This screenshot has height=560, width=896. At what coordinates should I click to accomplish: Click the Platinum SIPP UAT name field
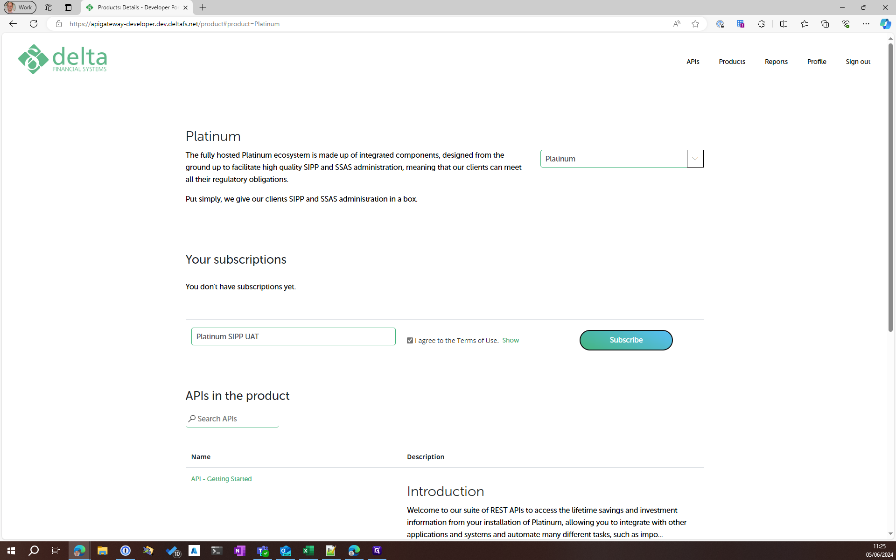point(293,336)
